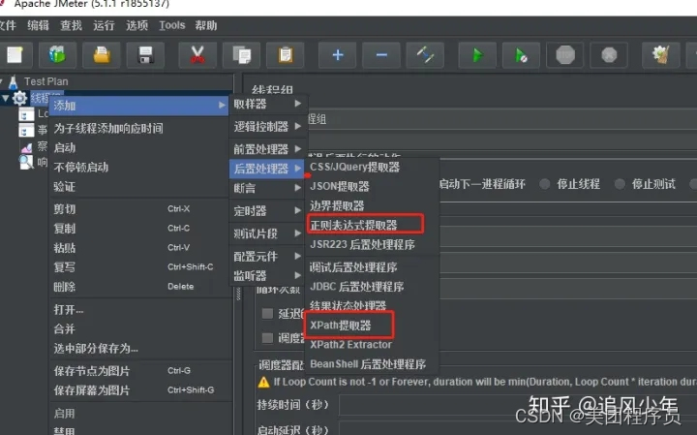697x435 pixels.
Task: Select 停止测试 radio button
Action: (x=620, y=184)
